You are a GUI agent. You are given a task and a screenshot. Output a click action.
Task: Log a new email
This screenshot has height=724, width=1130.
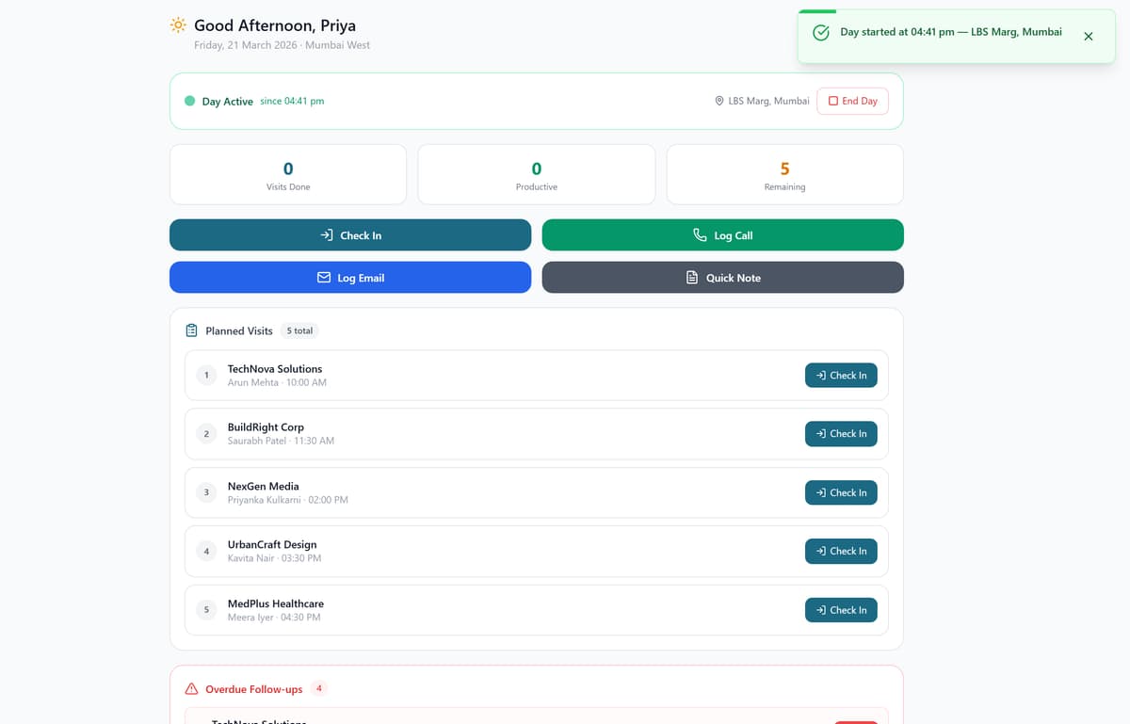[350, 278]
